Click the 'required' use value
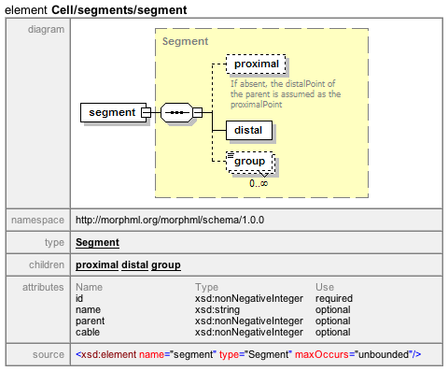The image size is (448, 371). (x=334, y=298)
